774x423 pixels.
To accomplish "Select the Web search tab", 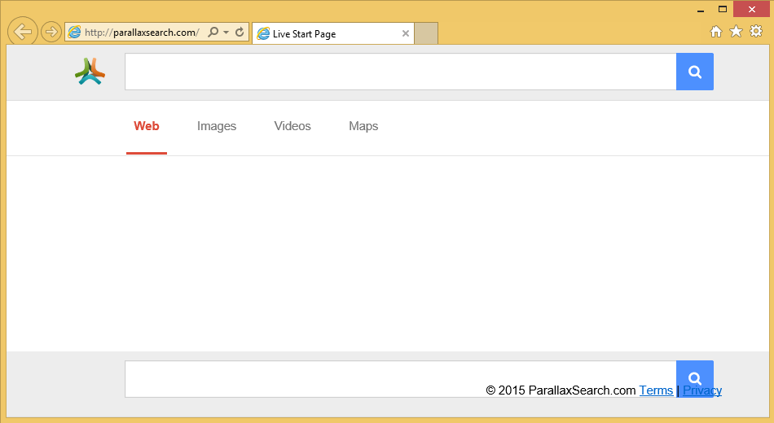I will tap(147, 126).
